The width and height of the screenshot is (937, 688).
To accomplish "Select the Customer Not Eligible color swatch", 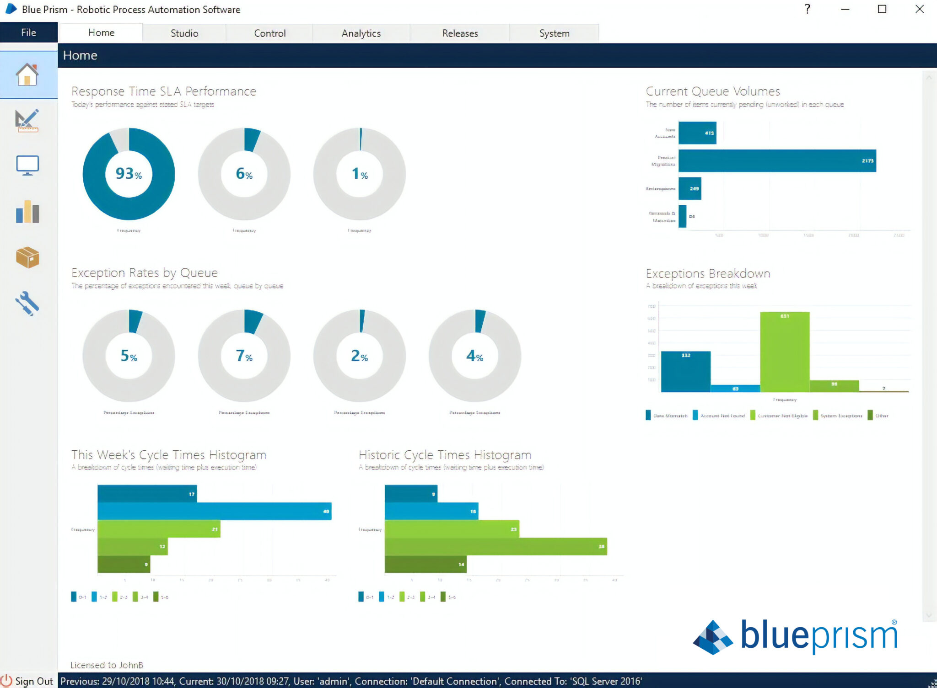I will click(x=753, y=416).
